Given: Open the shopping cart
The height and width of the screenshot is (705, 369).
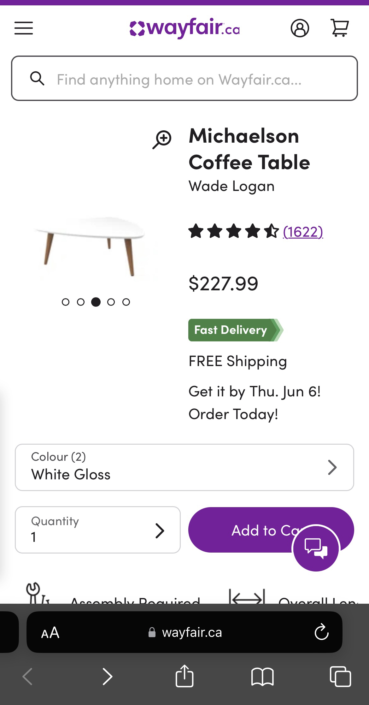Looking at the screenshot, I should click(x=339, y=28).
